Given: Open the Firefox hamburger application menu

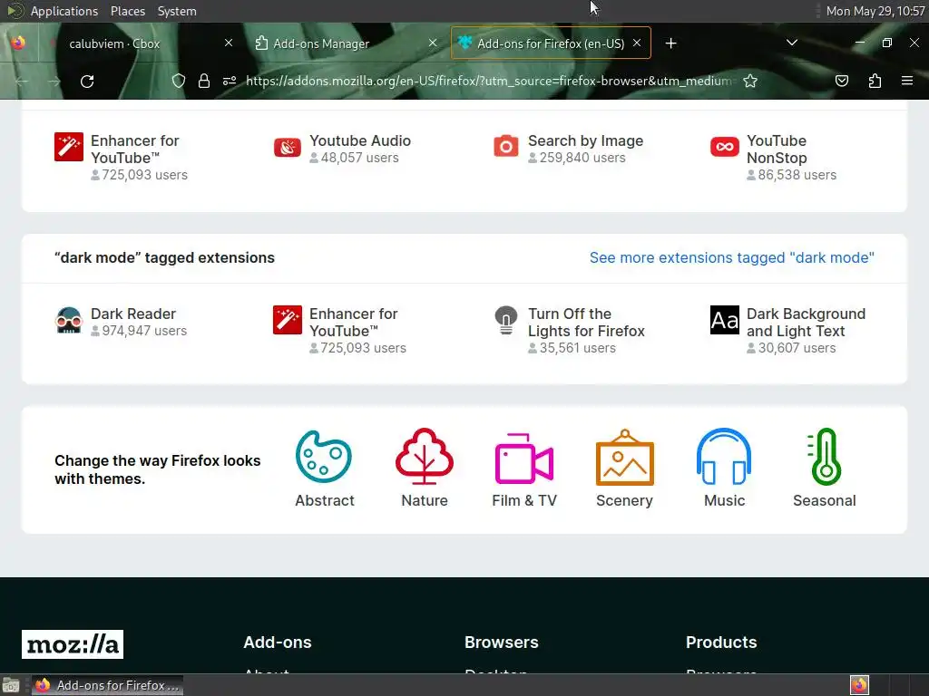Looking at the screenshot, I should pos(906,81).
